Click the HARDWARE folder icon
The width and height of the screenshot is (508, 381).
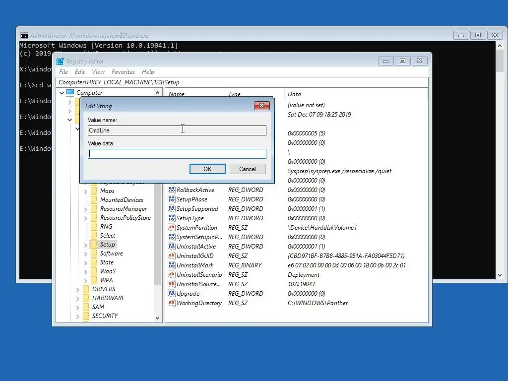[86, 298]
